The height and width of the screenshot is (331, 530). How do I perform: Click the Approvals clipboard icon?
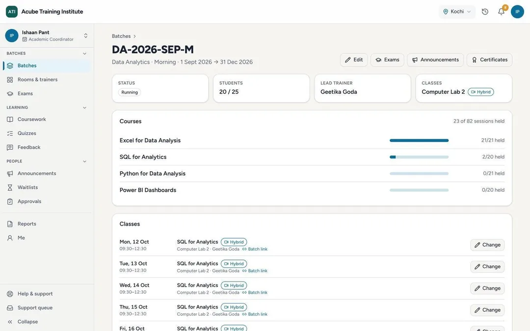tap(10, 202)
